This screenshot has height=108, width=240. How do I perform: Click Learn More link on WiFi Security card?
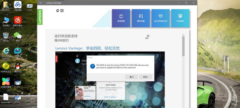(87, 96)
